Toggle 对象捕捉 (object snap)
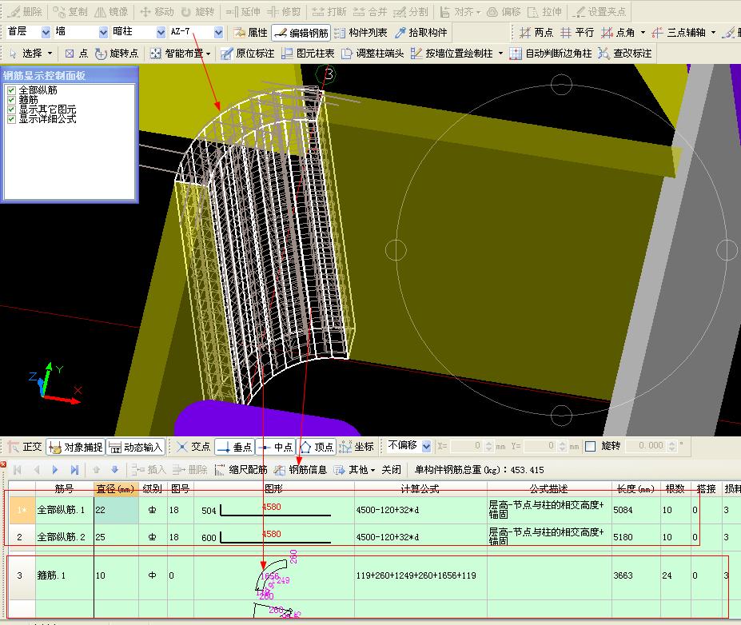Screen dimensions: 741x625 [x=76, y=447]
